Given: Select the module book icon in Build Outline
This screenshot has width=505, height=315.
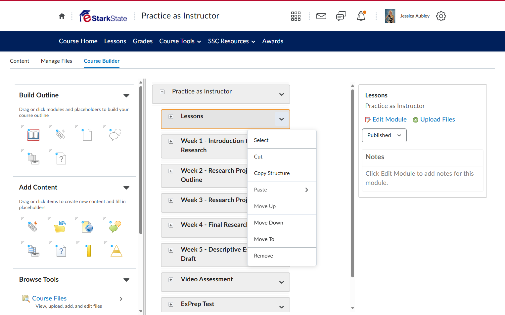Looking at the screenshot, I should pyautogui.click(x=33, y=135).
